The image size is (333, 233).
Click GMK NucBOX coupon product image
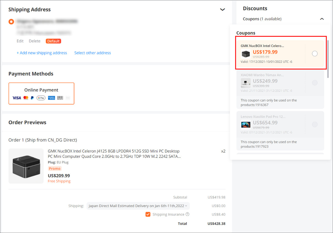tap(246, 54)
